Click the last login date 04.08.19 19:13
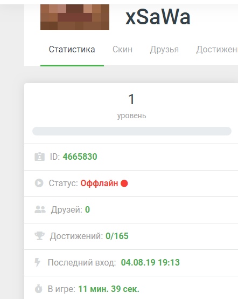Screen dimensions: 238x299 [150, 262]
